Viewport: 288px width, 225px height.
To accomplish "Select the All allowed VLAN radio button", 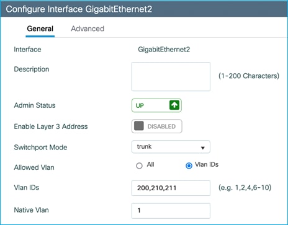I will [x=139, y=165].
